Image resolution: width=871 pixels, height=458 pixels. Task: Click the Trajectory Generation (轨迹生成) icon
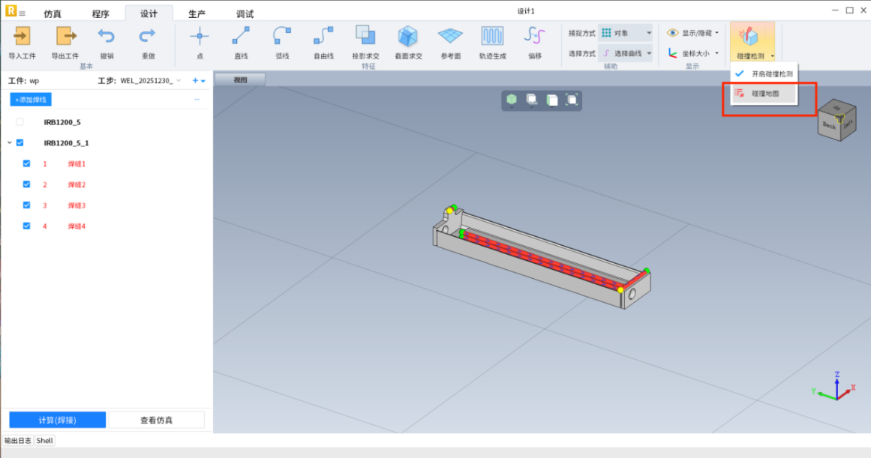(492, 36)
